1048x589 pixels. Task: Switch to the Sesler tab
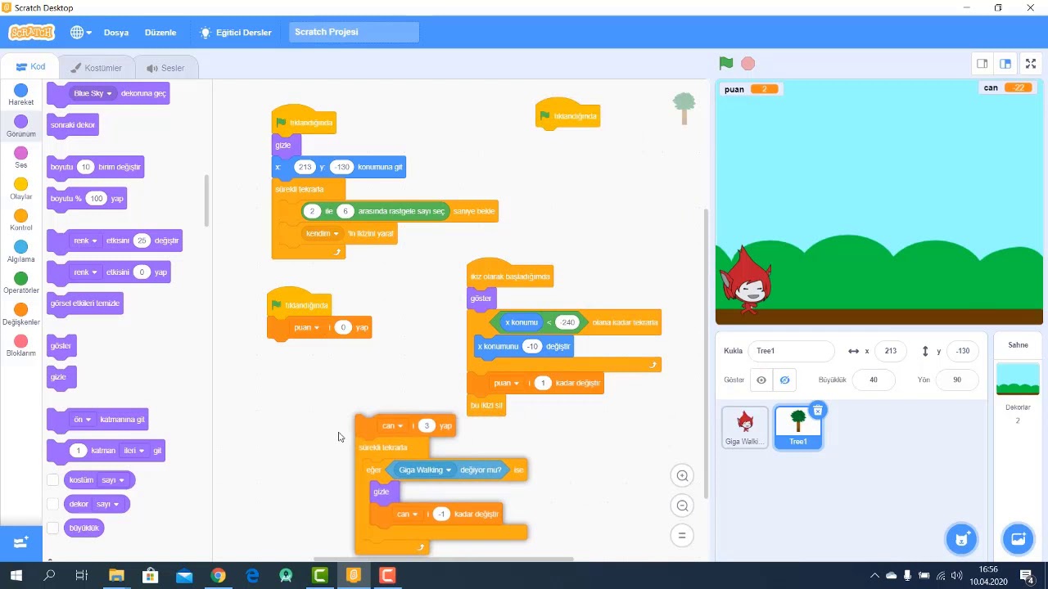point(165,68)
